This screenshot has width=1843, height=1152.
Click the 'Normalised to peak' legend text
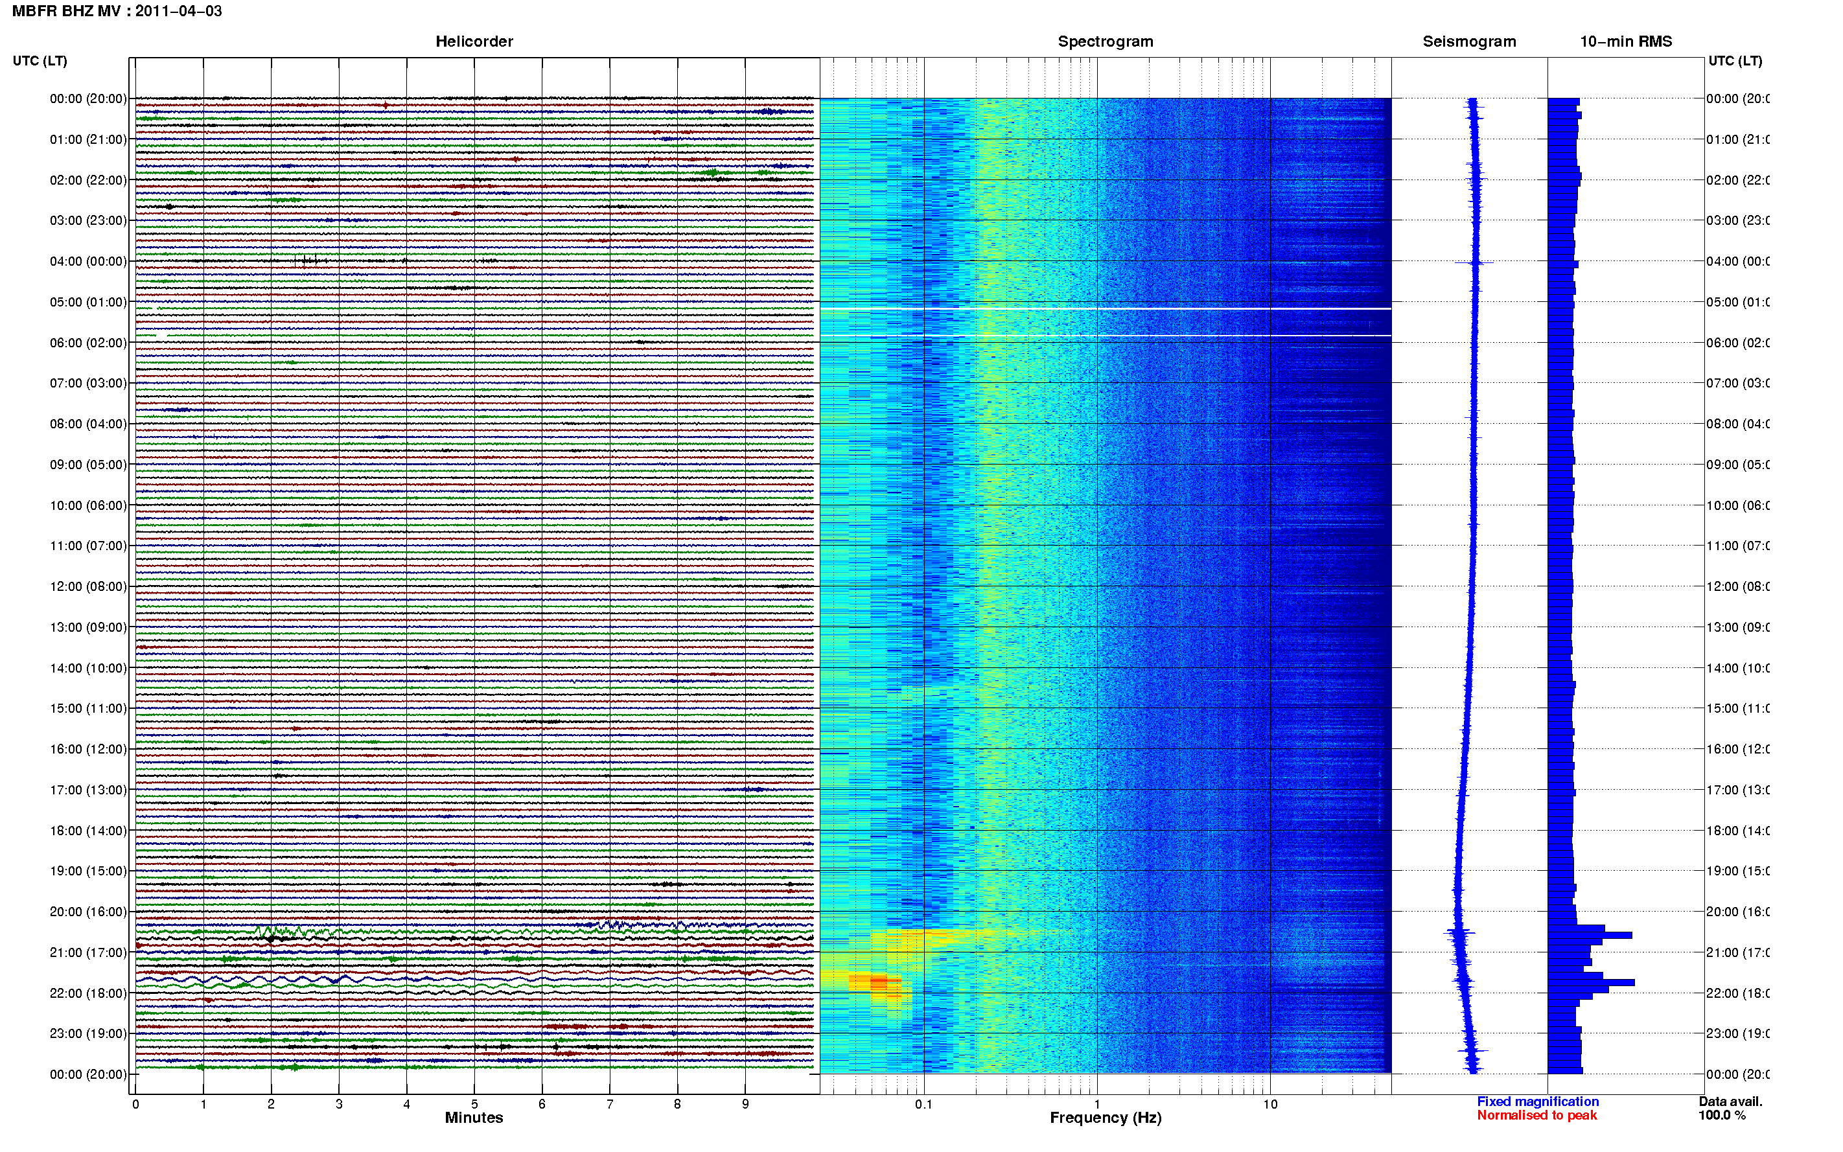(x=1536, y=1116)
